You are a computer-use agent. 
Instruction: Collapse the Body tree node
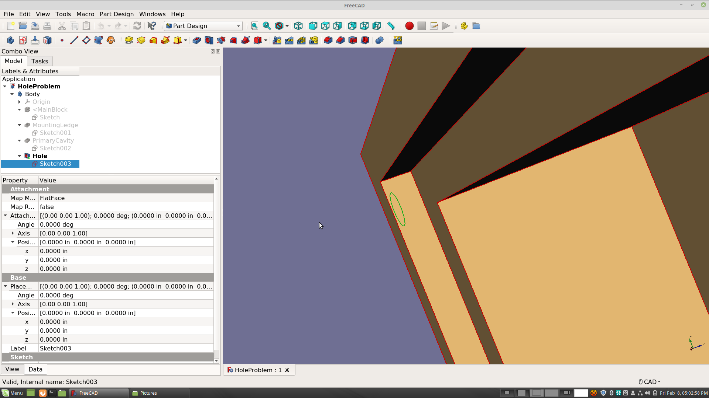[x=12, y=94]
